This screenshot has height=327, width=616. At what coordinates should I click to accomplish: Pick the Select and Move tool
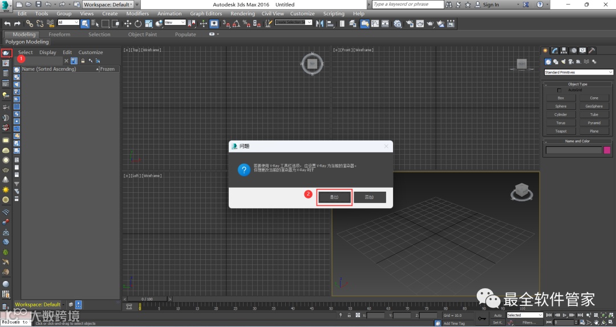128,24
